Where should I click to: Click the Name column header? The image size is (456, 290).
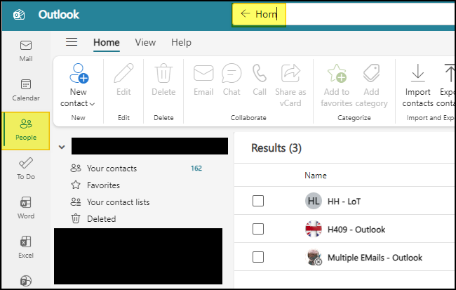(x=316, y=176)
